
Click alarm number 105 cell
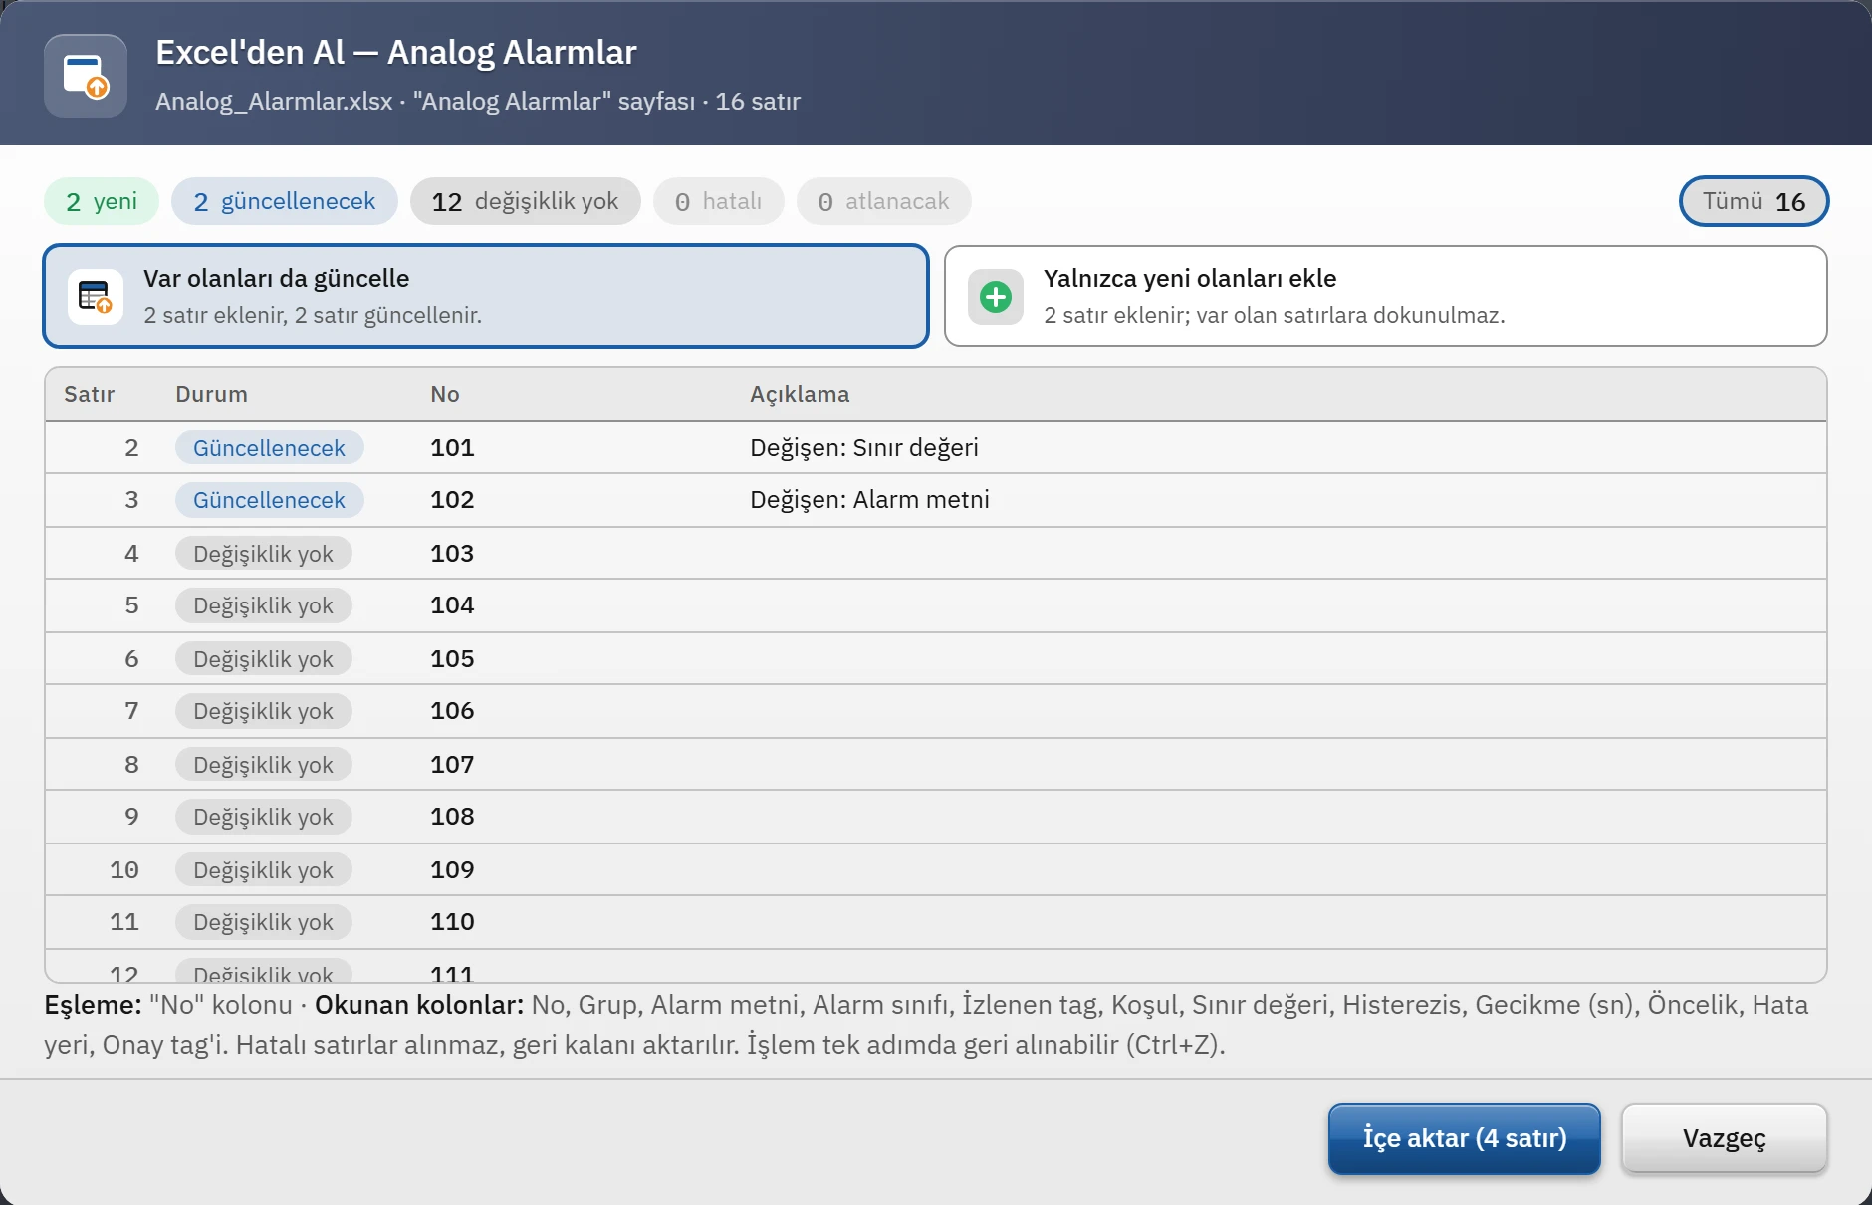[452, 658]
